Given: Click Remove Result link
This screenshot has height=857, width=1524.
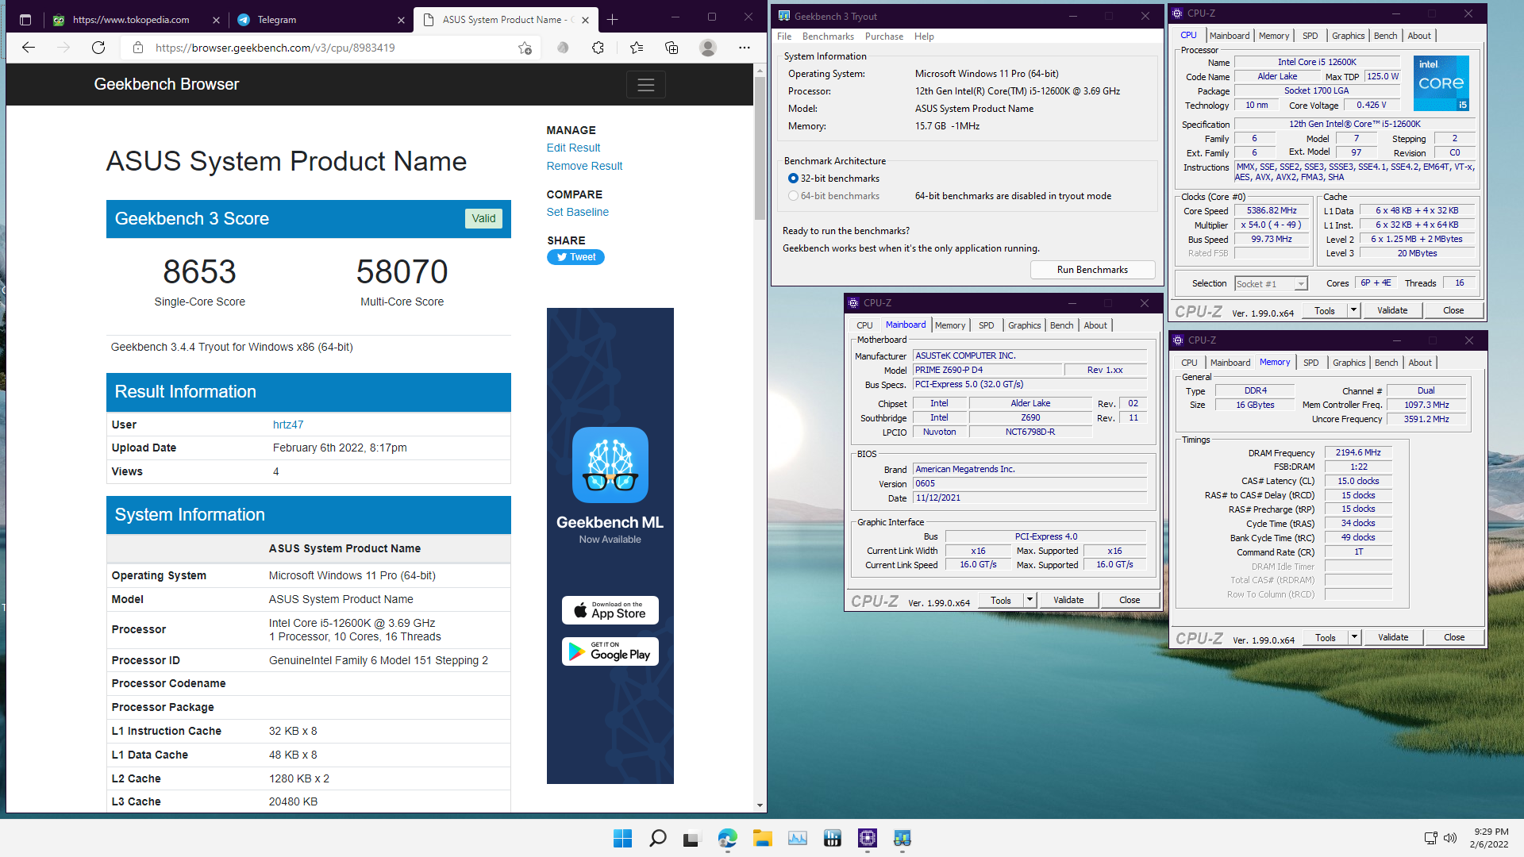Looking at the screenshot, I should coord(584,166).
